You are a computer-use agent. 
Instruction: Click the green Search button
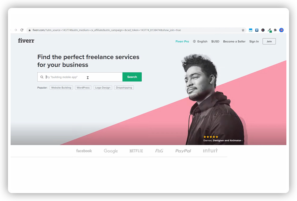pyautogui.click(x=132, y=77)
